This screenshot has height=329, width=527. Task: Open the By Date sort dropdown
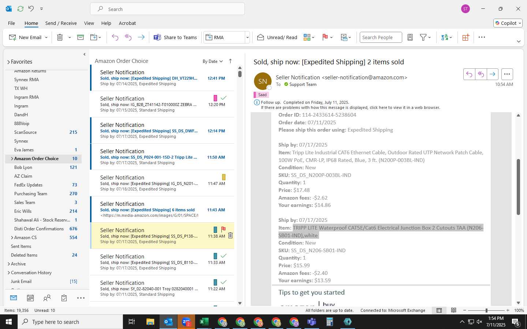213,61
